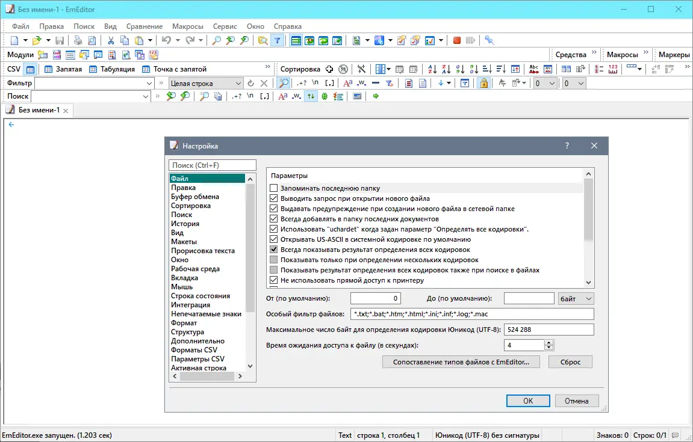693x442 pixels.
Task: Click the green right arrow in Search toolbar
Action: tap(376, 96)
